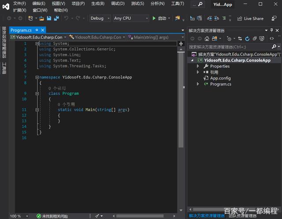Click the Save All toolbar icon
282x219 pixels.
click(56, 19)
